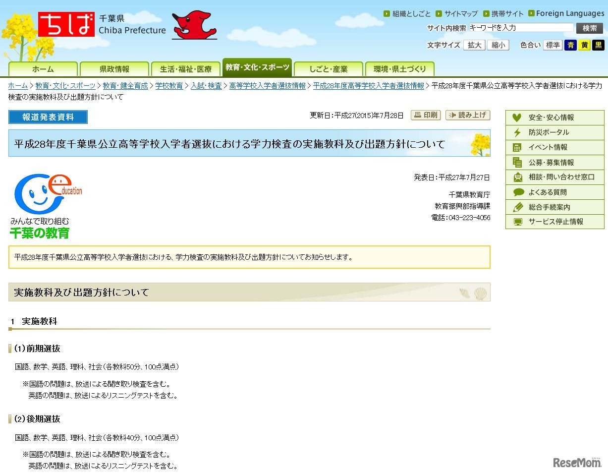Open the 防災ポータル lightning icon

pos(517,133)
